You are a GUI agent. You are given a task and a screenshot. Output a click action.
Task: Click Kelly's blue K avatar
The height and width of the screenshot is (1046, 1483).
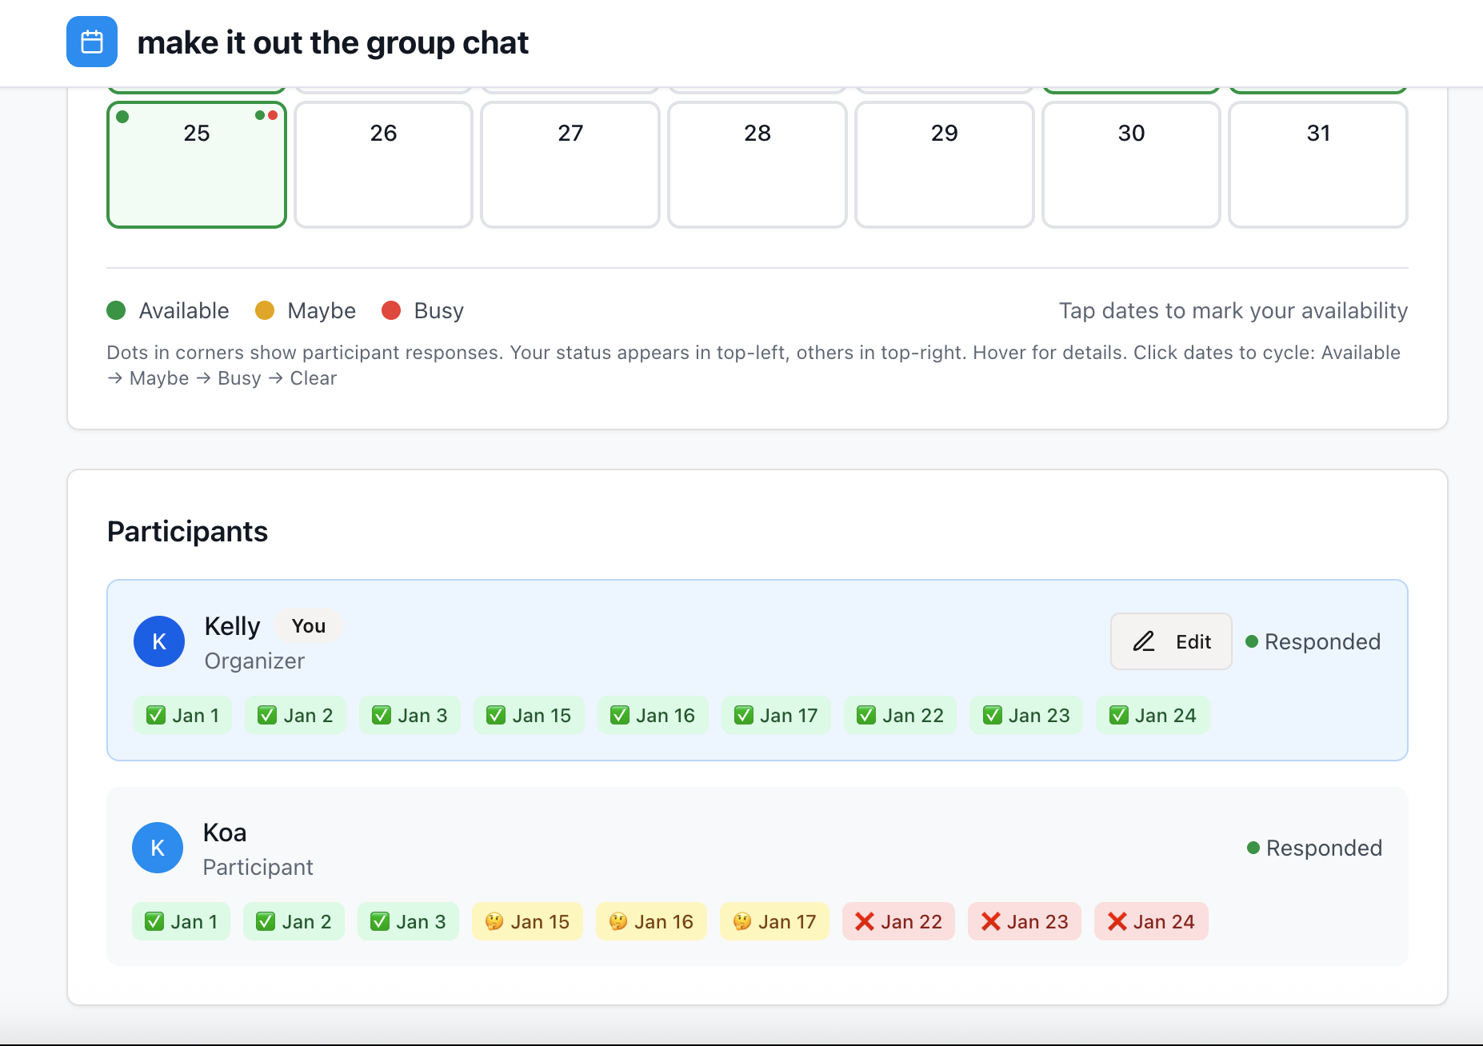pyautogui.click(x=159, y=641)
